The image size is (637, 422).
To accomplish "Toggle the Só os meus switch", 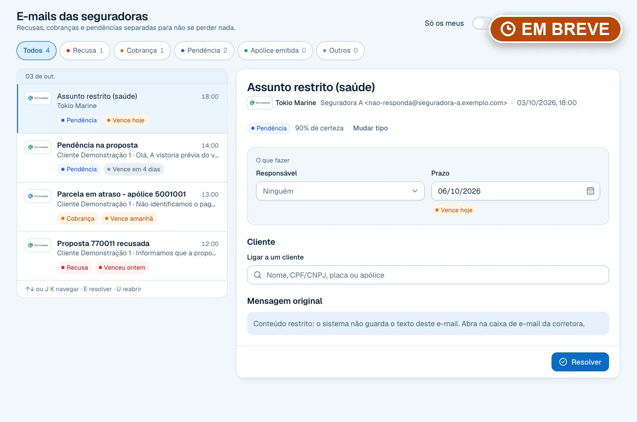I will [x=481, y=23].
